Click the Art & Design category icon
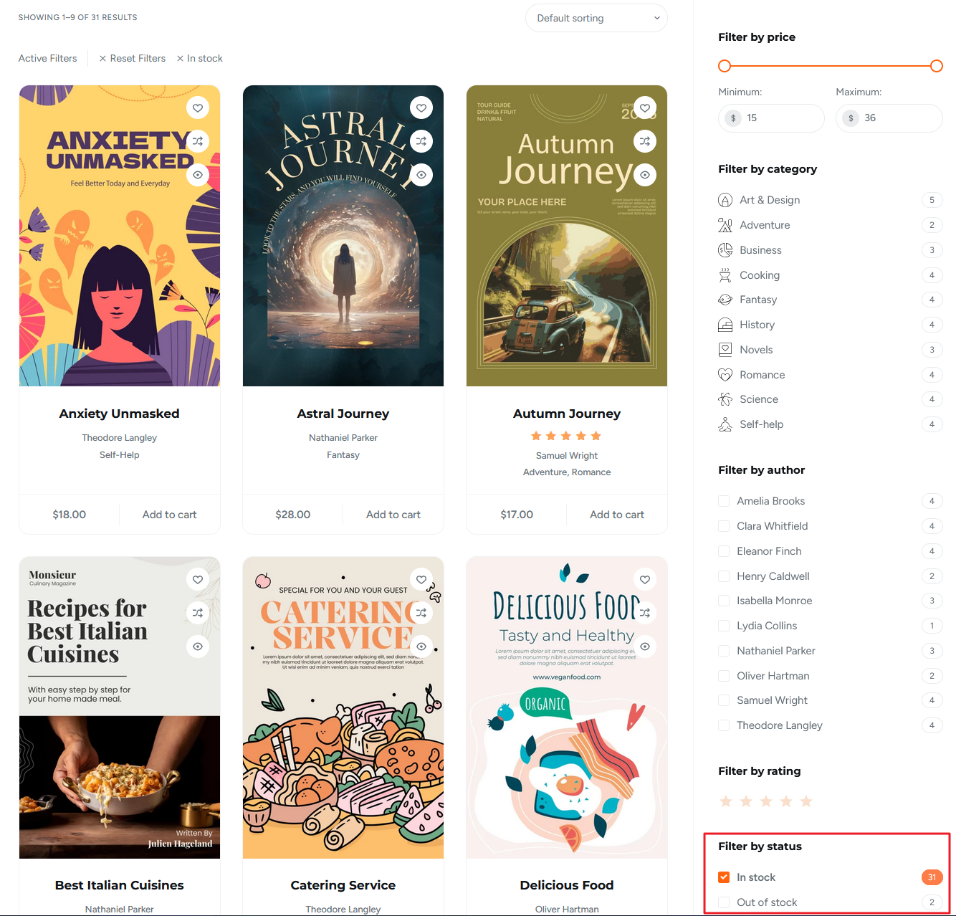 click(725, 200)
